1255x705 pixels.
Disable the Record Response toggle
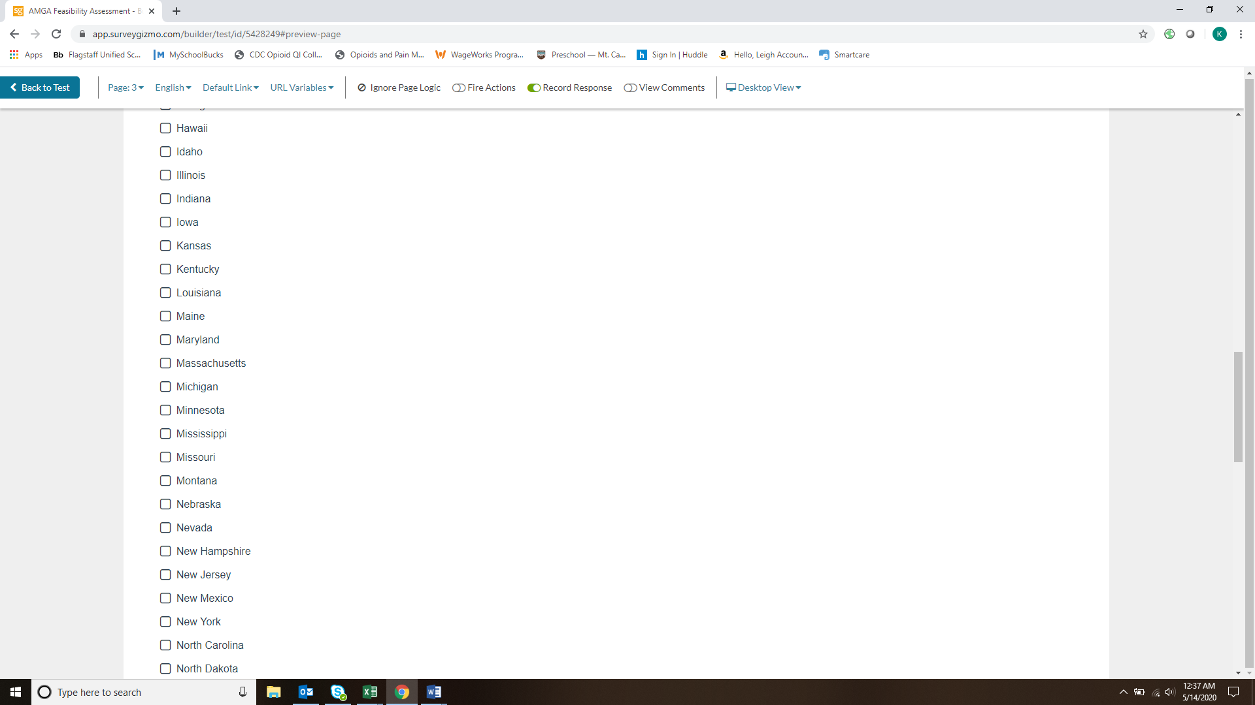tap(534, 88)
